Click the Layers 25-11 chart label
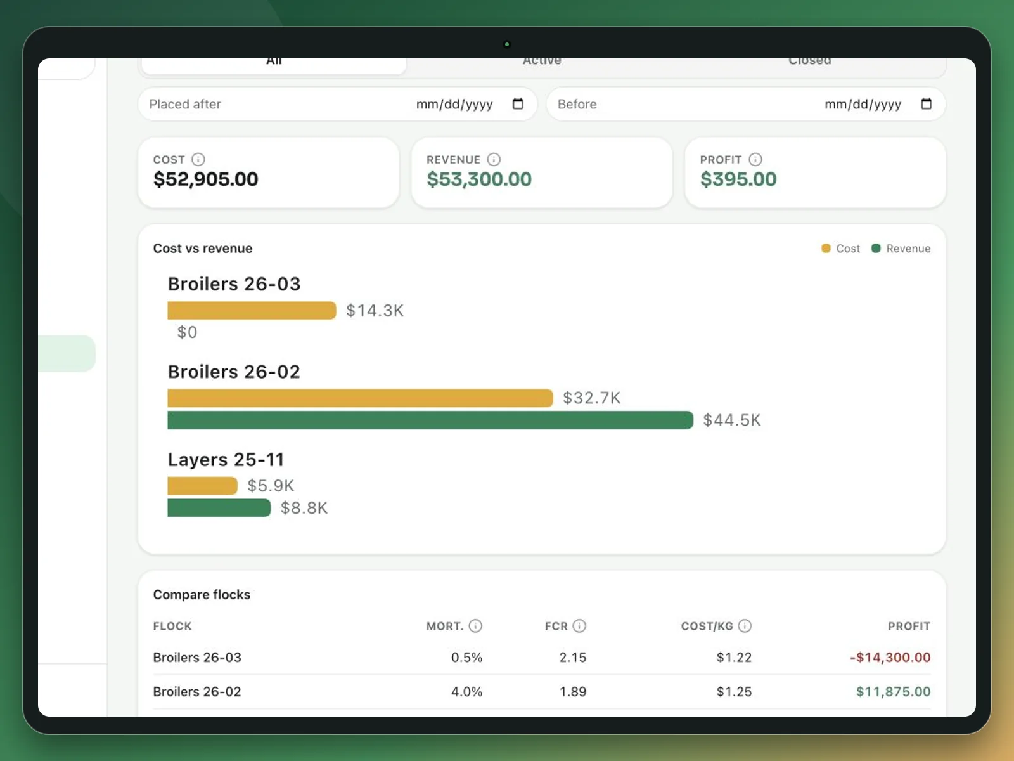 [x=226, y=460]
